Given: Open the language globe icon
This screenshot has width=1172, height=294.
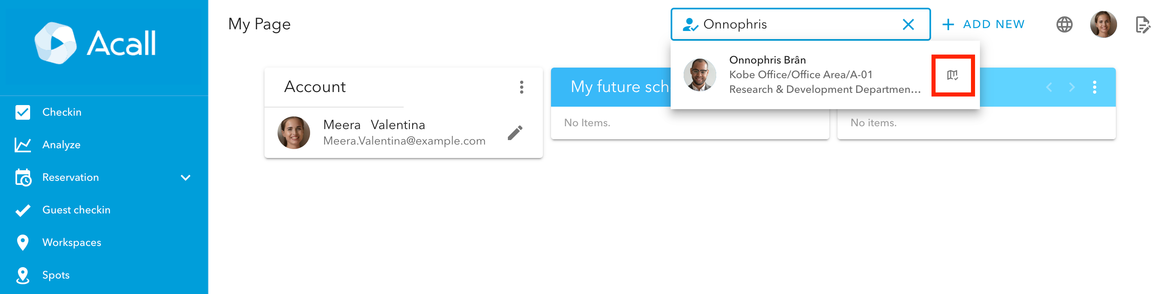Looking at the screenshot, I should point(1064,24).
